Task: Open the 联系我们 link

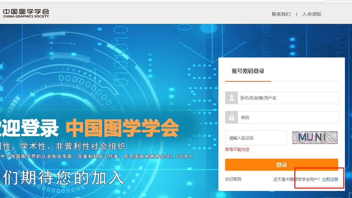Action: pyautogui.click(x=281, y=14)
